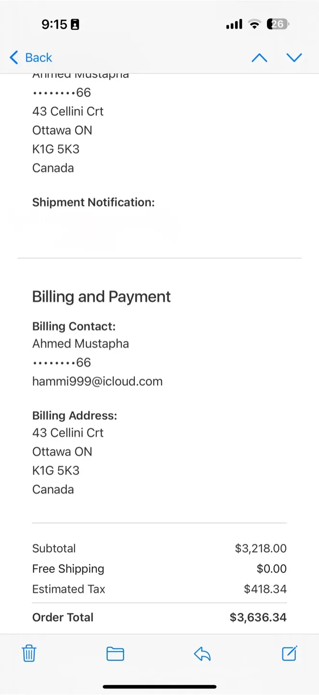Tap the 9:15 clock in status bar
This screenshot has height=695, width=319.
(54, 24)
